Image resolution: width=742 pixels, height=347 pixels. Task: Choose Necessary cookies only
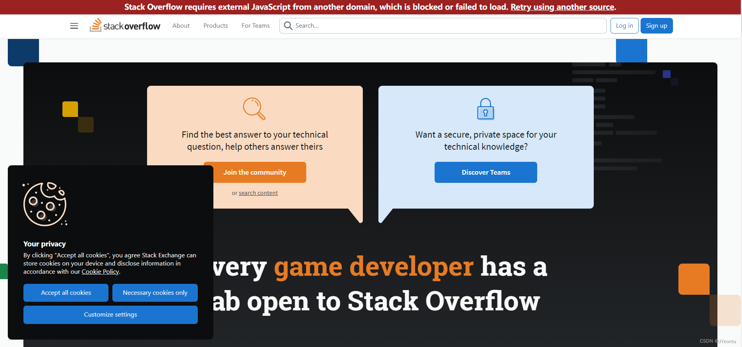pyautogui.click(x=155, y=293)
